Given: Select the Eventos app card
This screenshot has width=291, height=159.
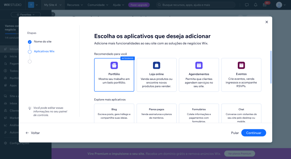Looking at the screenshot, I should [x=241, y=75].
